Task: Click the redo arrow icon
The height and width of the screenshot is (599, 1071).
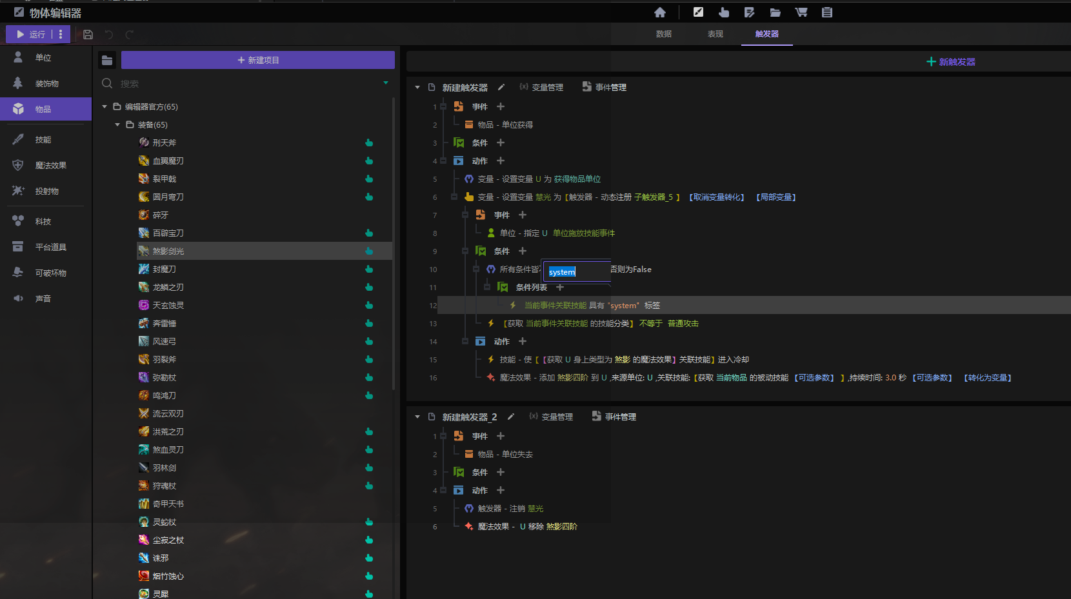Action: 129,35
